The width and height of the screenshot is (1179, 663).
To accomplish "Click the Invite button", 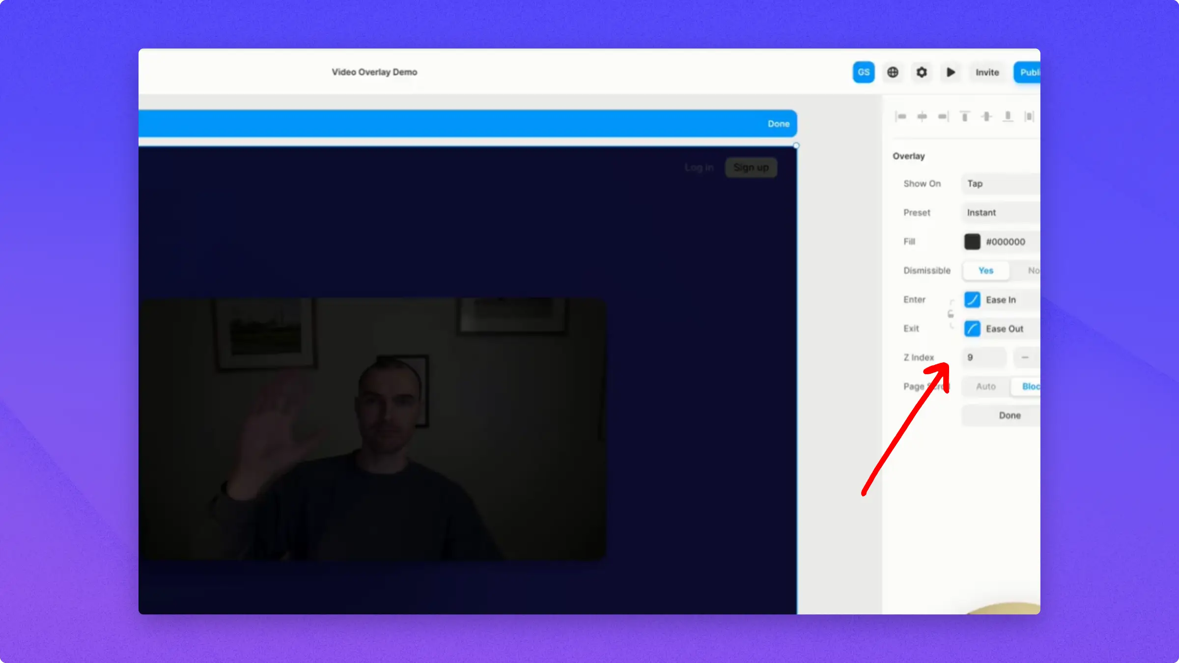I will pyautogui.click(x=987, y=72).
